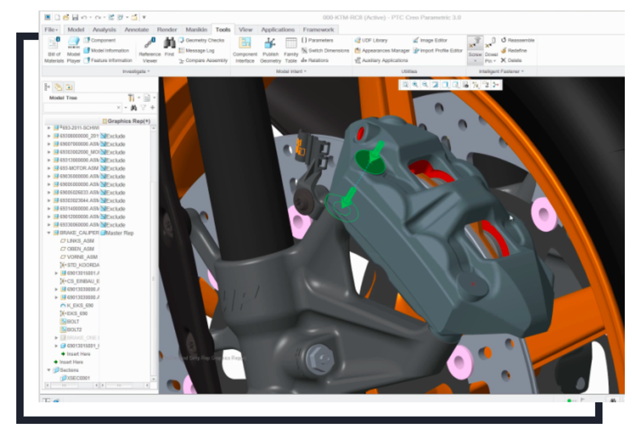Click Zoom In in graphics toolbar
Image resolution: width=632 pixels, height=425 pixels.
[x=415, y=85]
